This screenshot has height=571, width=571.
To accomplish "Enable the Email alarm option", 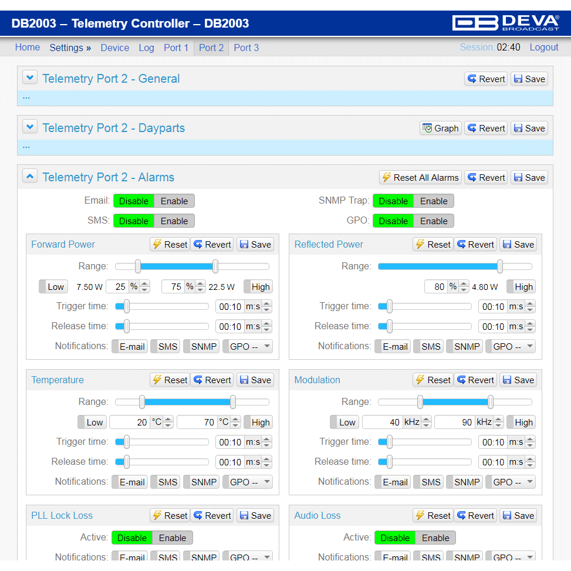I will coord(174,201).
